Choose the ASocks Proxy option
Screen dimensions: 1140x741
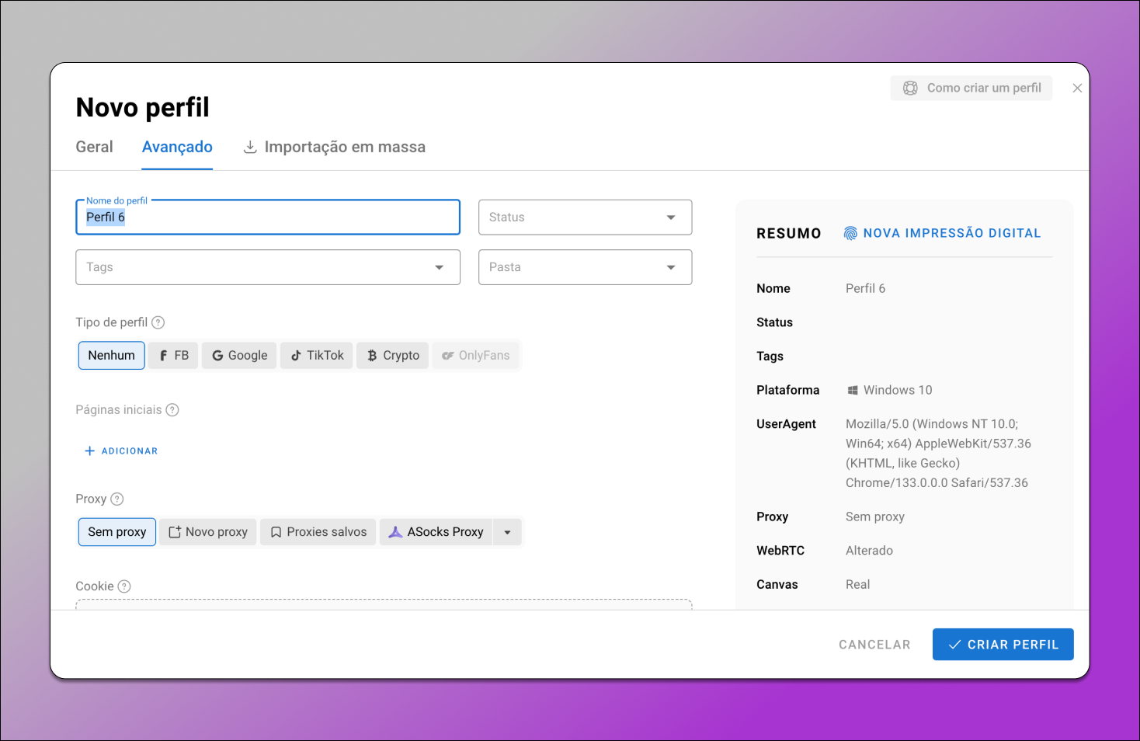tap(436, 532)
